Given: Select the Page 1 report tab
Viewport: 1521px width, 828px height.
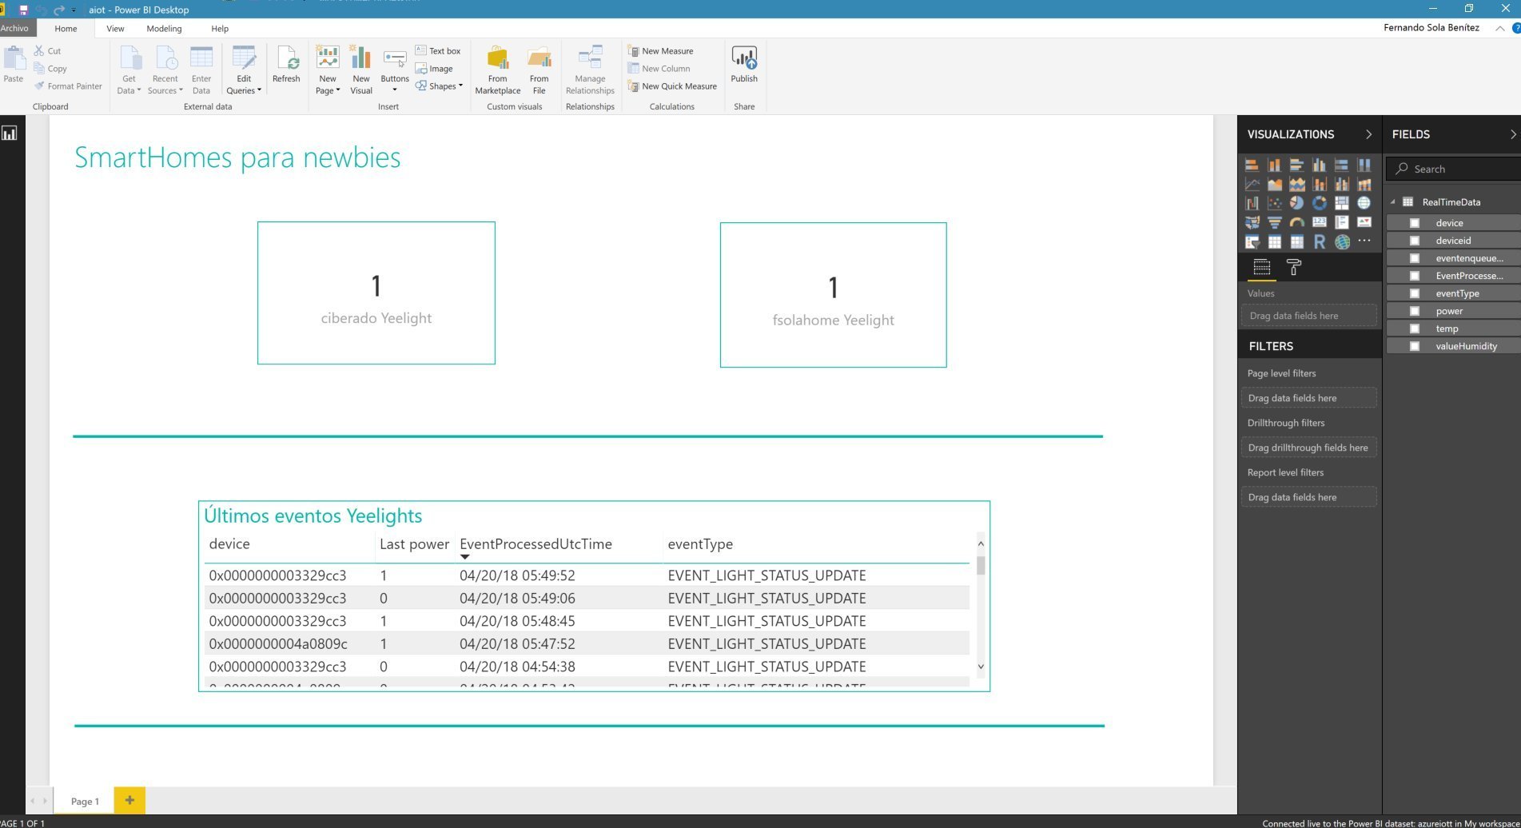Looking at the screenshot, I should tap(85, 801).
